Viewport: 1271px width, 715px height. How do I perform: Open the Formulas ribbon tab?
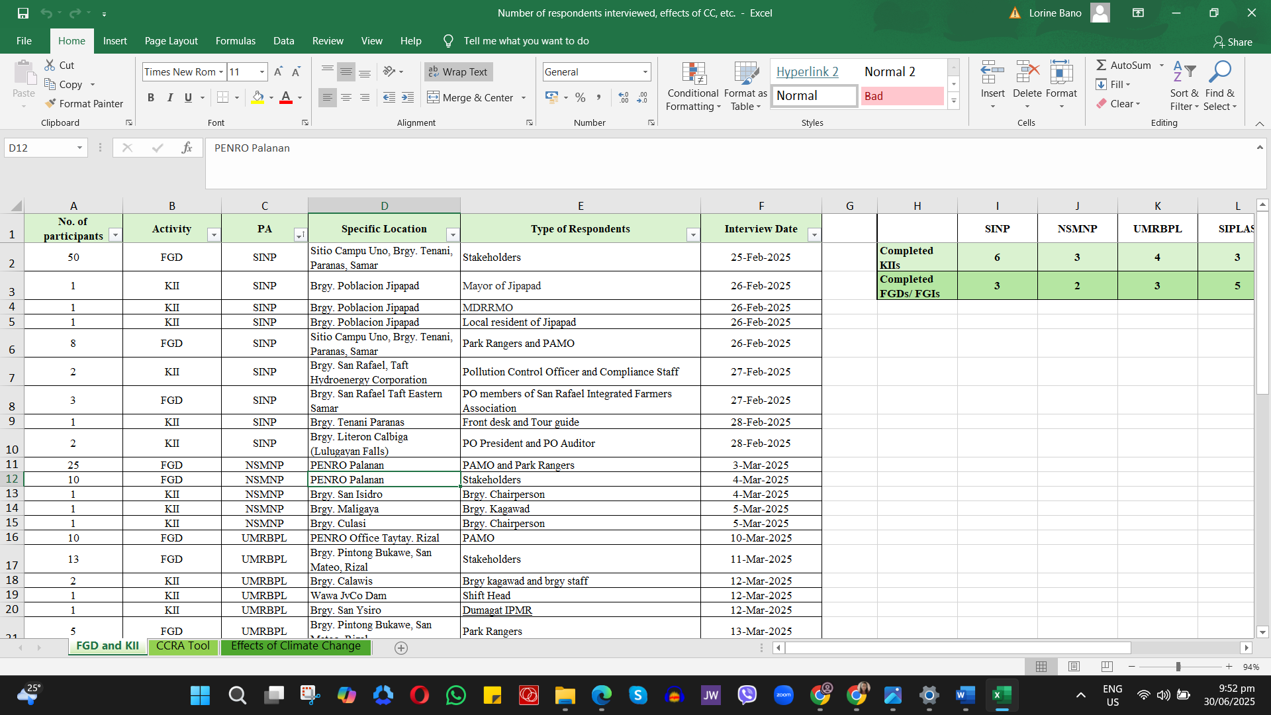[x=235, y=41]
